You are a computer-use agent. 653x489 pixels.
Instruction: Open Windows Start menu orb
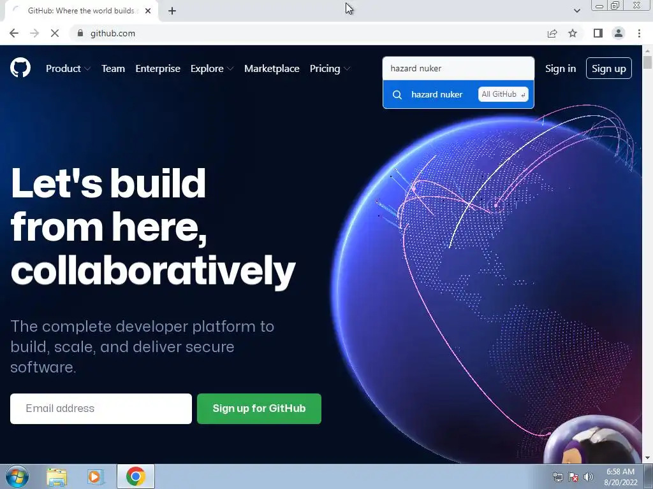pos(17,476)
